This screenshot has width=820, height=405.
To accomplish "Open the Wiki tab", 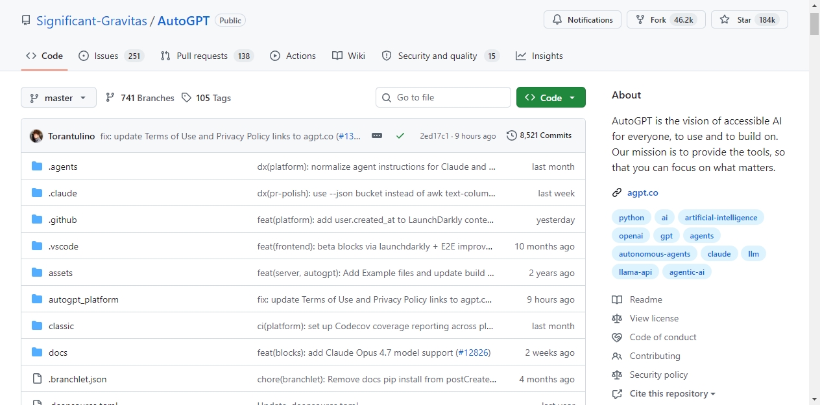I will point(348,56).
